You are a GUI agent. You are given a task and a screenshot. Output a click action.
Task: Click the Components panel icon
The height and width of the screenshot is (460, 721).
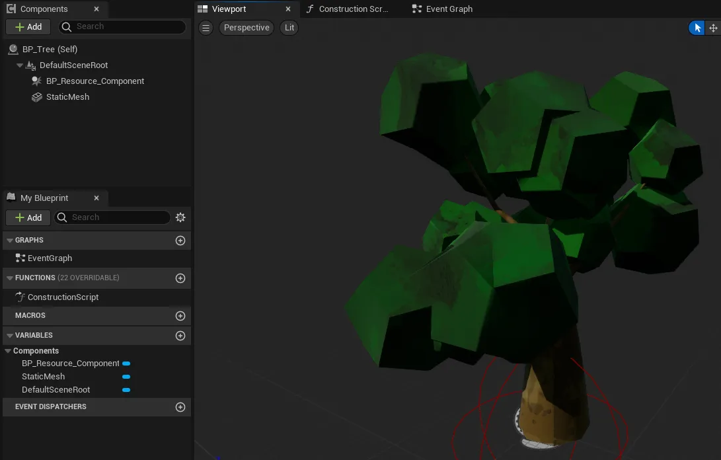click(x=11, y=9)
